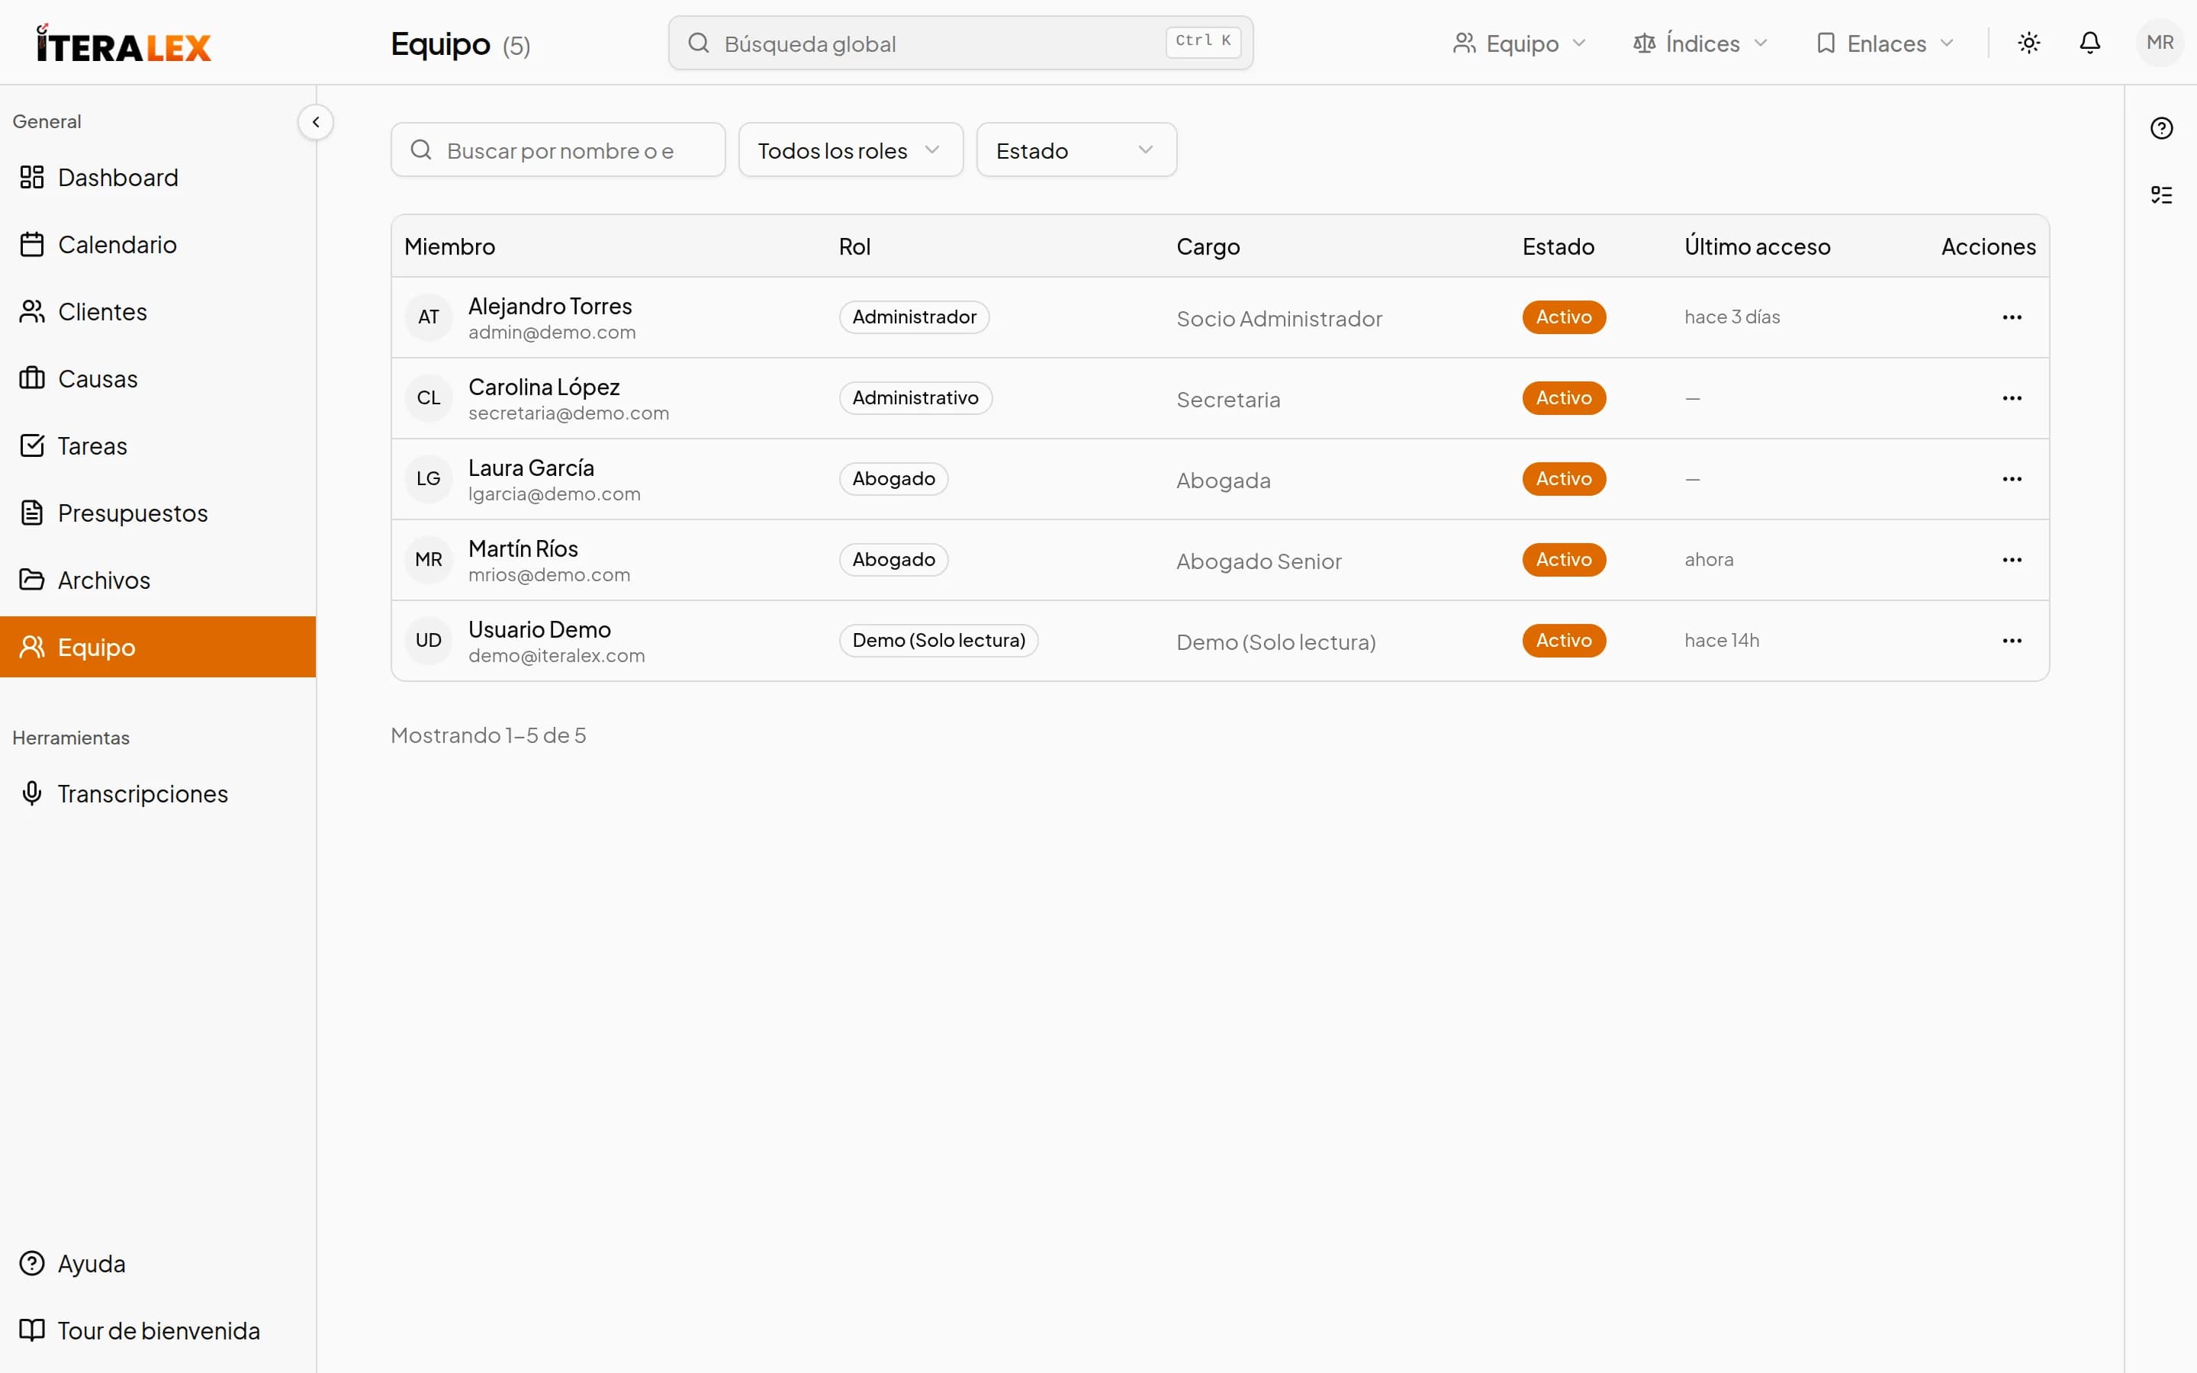Click the Archivos folder icon
This screenshot has width=2197, height=1373.
[32, 580]
